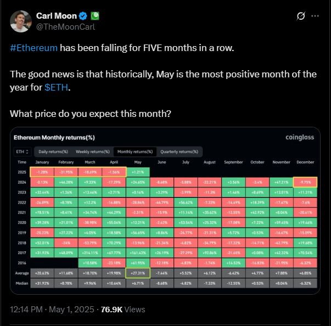Open the ETH coin selector dropdown

tap(23, 151)
